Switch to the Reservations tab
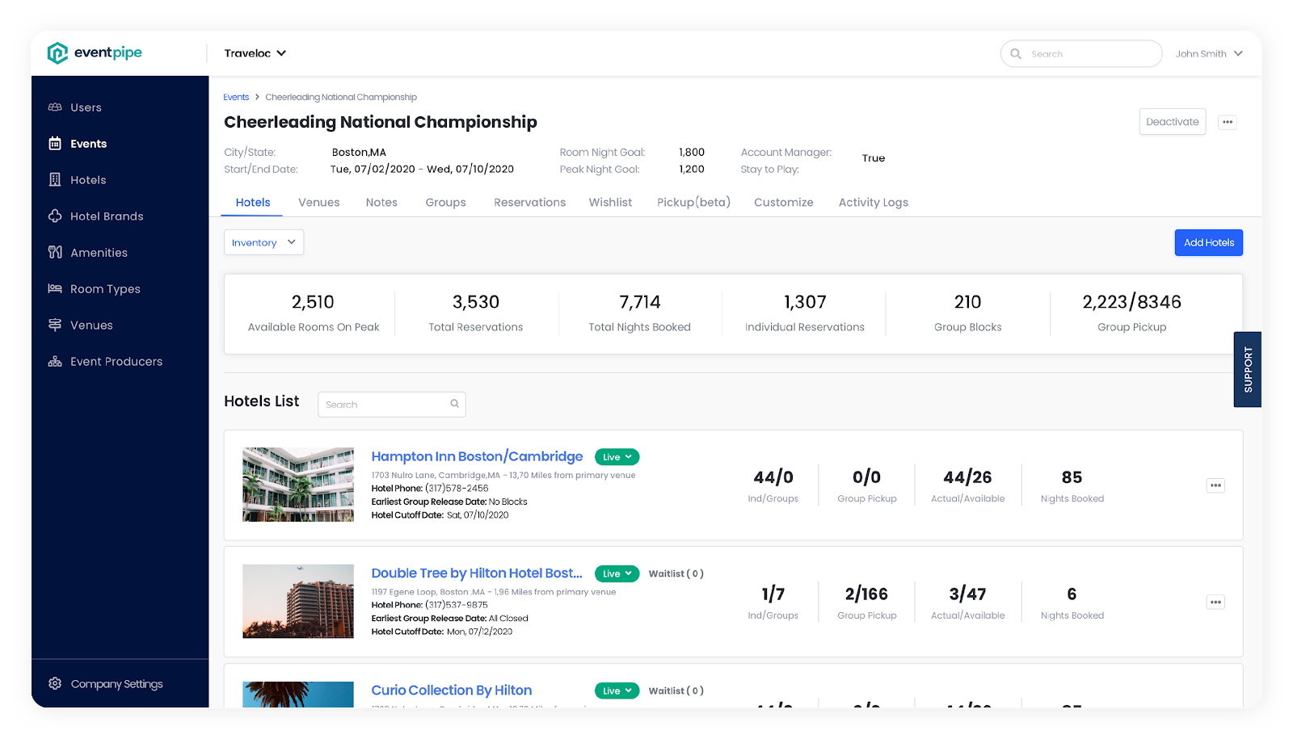Screen dimensions: 1293x739 529,203
